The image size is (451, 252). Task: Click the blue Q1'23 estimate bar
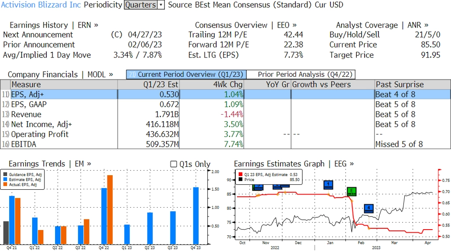(127, 234)
